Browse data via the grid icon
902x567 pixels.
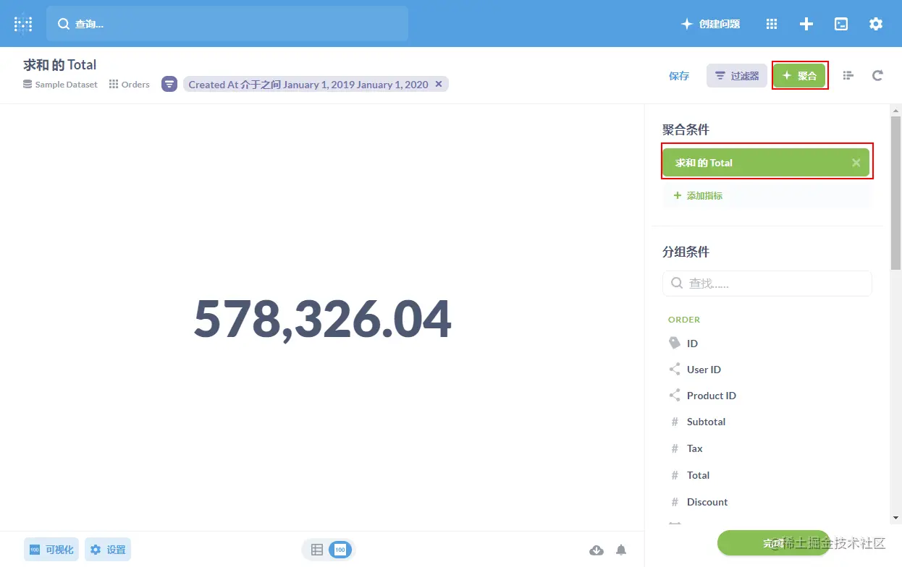point(772,24)
